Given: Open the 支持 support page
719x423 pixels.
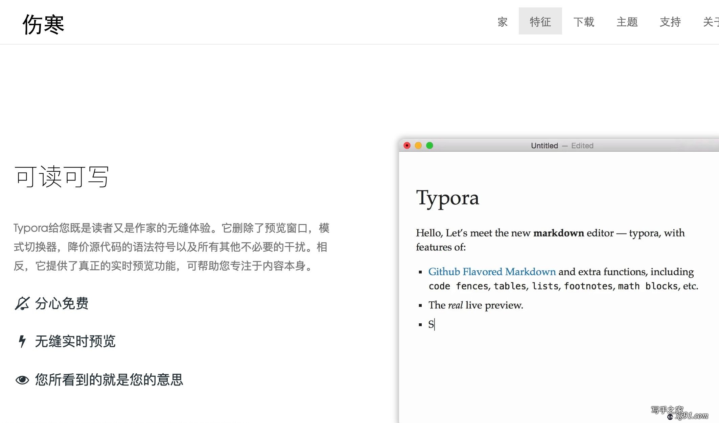Looking at the screenshot, I should [670, 22].
